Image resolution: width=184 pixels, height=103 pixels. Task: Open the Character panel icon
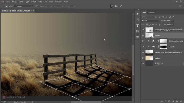[x=137, y=19]
